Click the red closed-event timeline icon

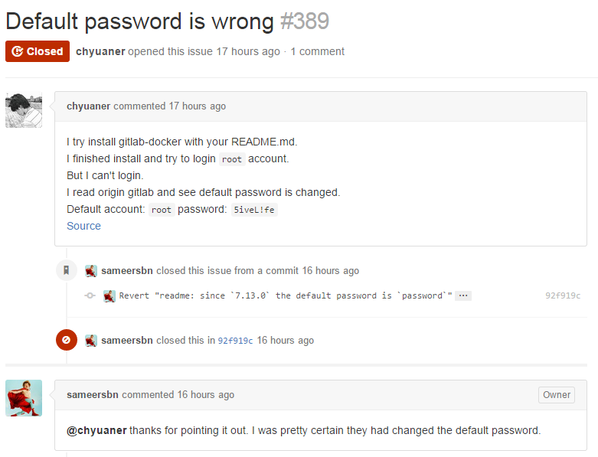click(x=67, y=340)
